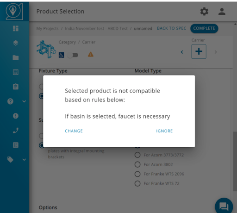Expand the help question mark menu chevron

[24, 101]
